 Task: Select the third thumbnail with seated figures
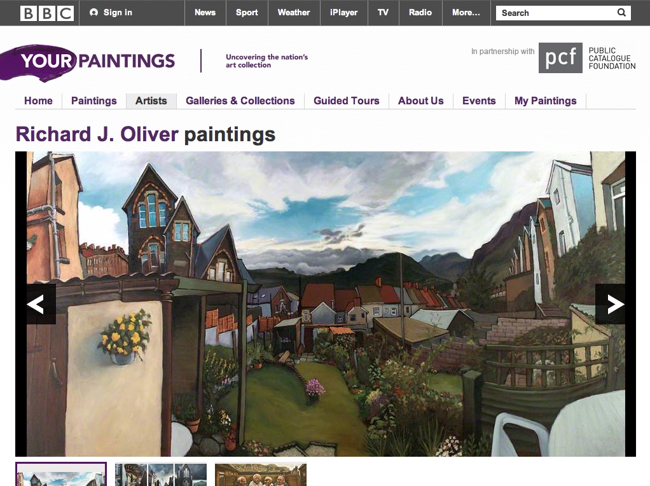click(x=261, y=475)
